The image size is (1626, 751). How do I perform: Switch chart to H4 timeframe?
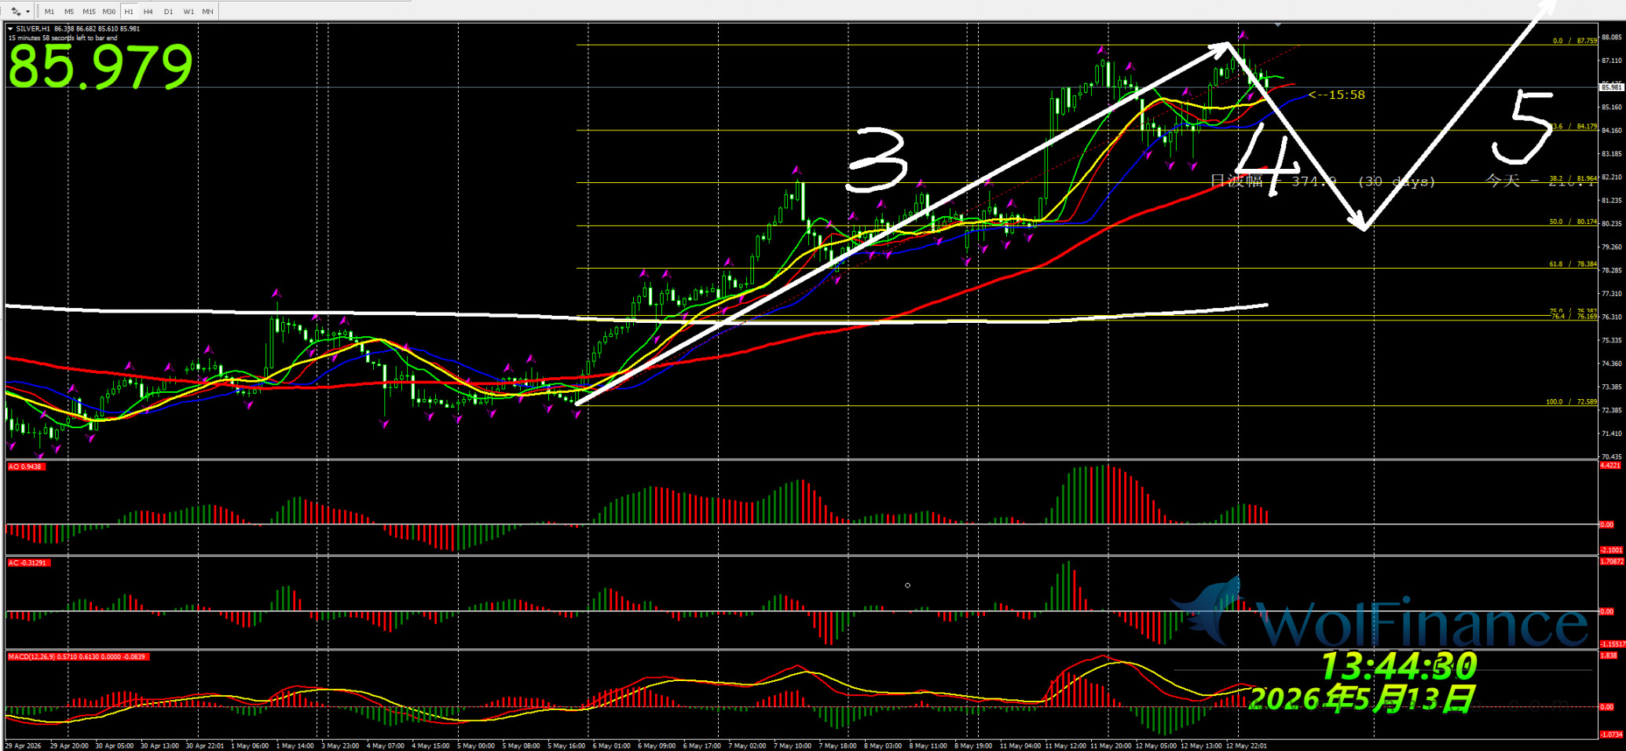[148, 12]
